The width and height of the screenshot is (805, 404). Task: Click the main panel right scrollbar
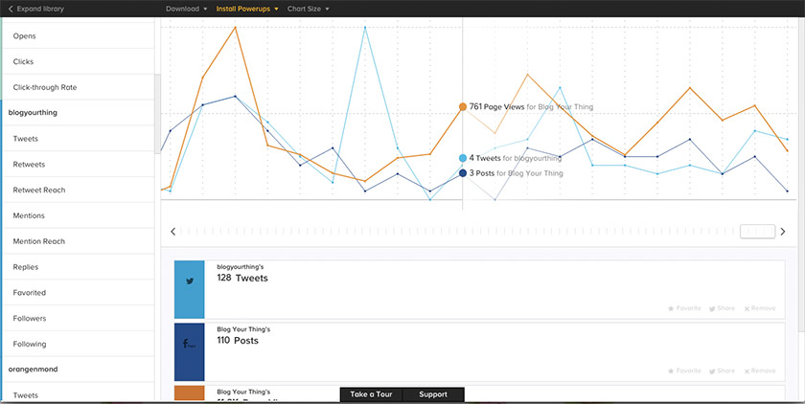point(802,174)
